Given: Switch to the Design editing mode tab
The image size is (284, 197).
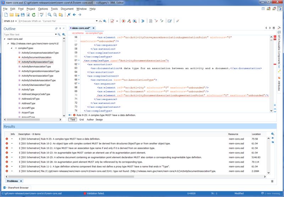Looking at the screenshot, I should point(99,120).
